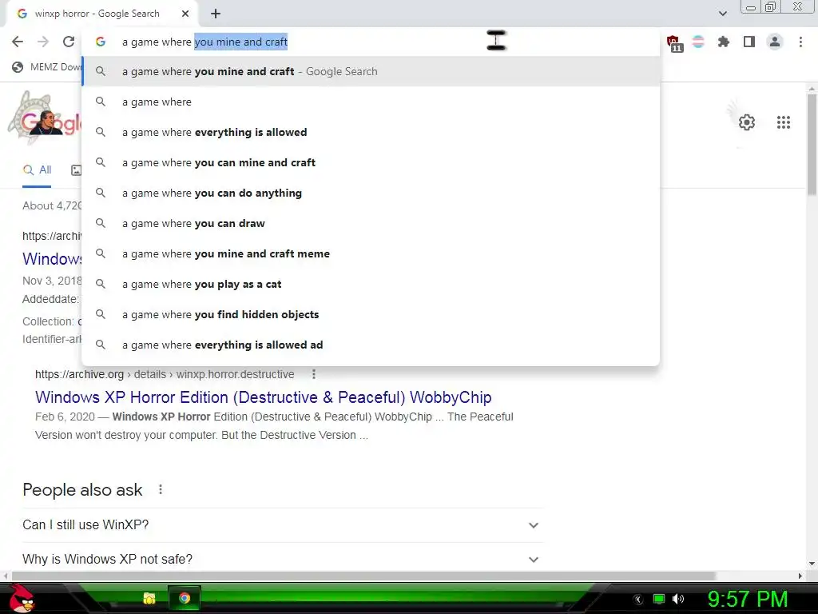
Task: Choose the plain 'a game where' suggestion
Action: (371, 102)
